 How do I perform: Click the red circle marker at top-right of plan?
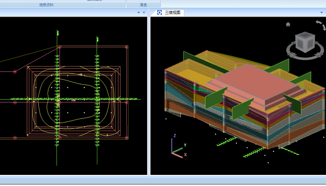127,47
